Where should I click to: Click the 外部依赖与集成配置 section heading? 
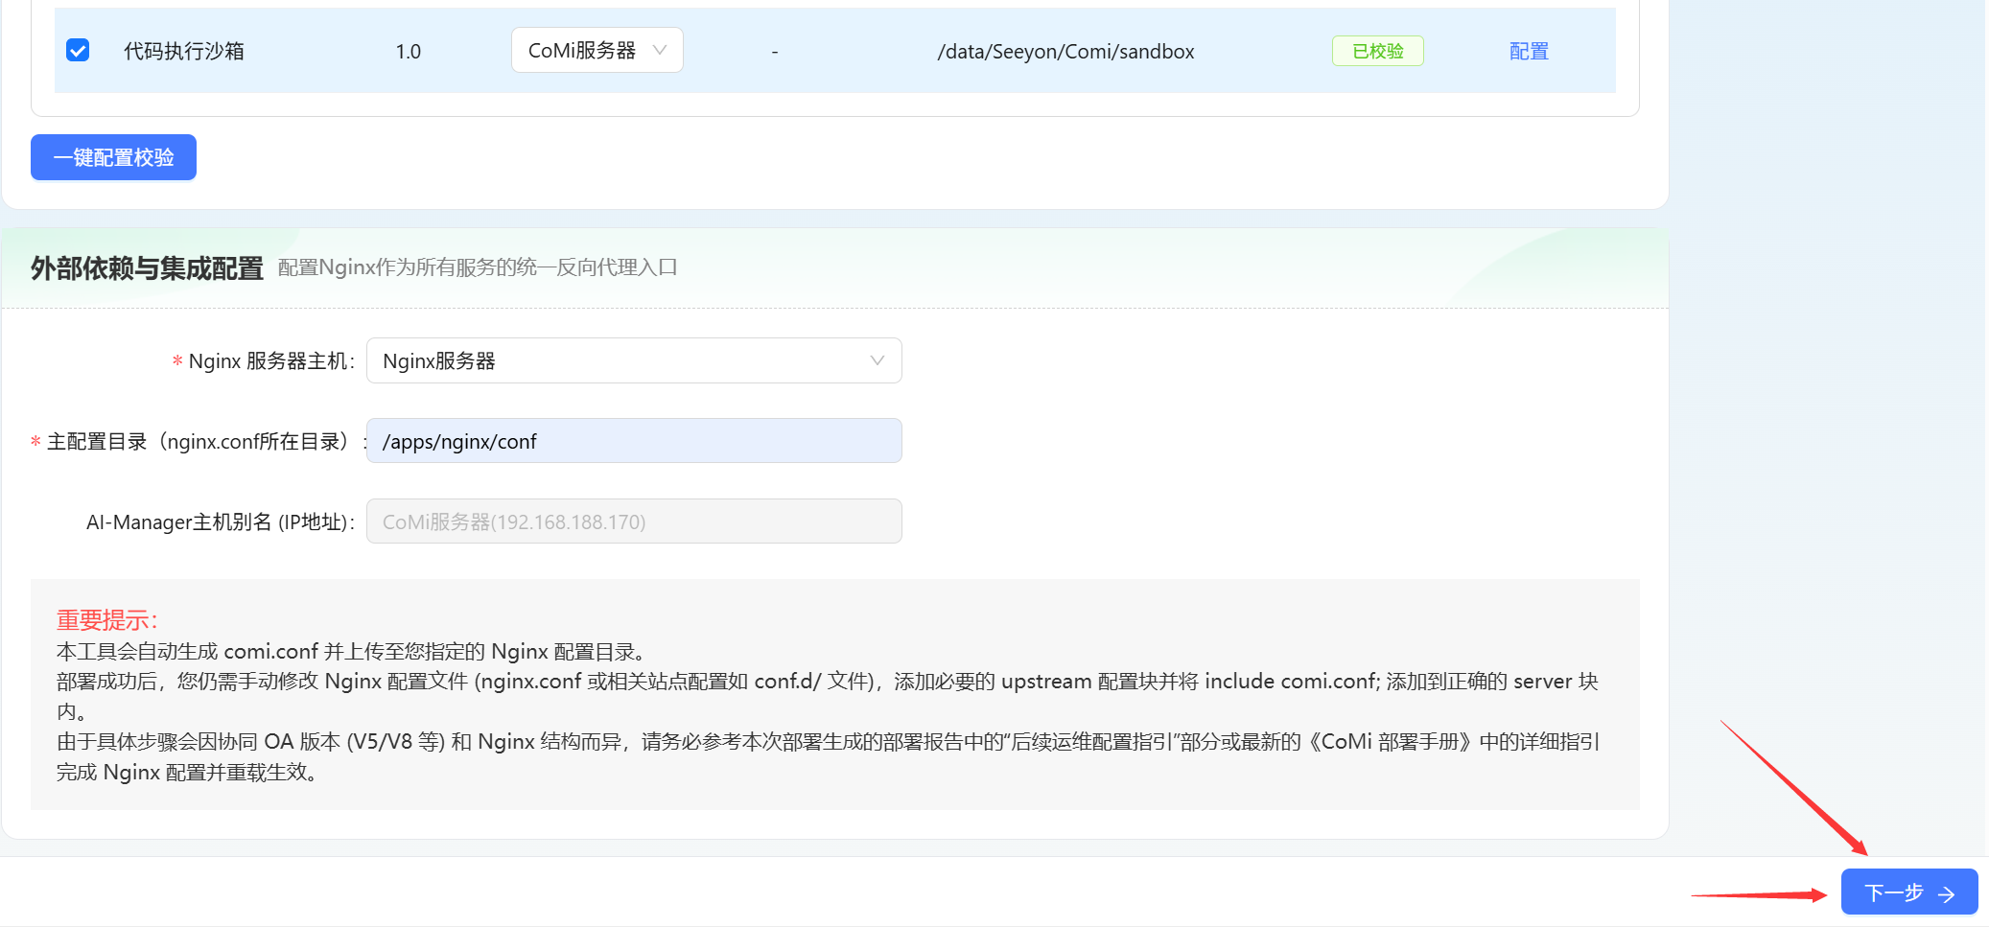(x=147, y=268)
